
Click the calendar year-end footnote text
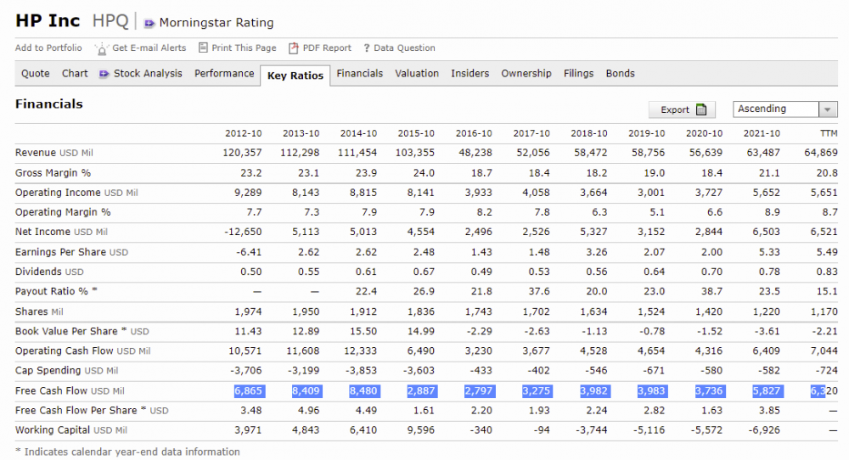(128, 452)
